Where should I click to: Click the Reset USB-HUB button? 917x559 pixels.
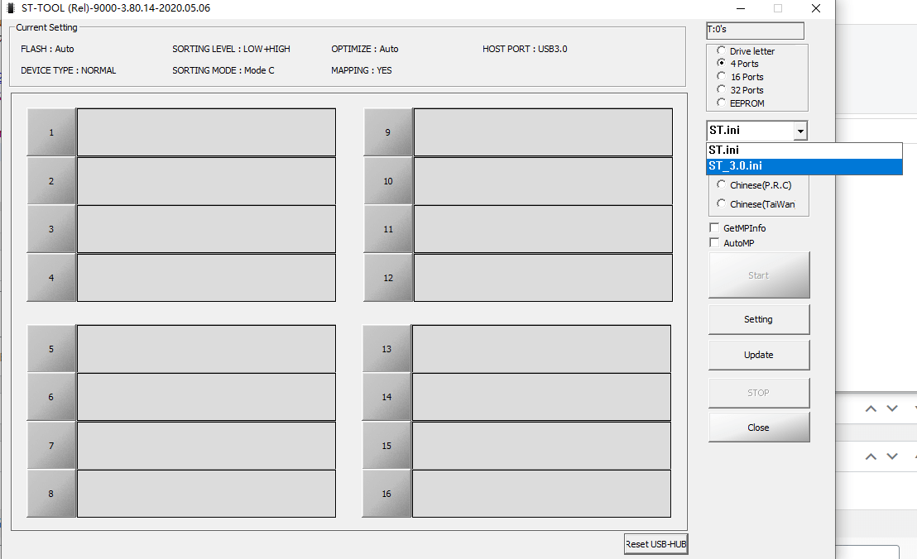pos(655,544)
